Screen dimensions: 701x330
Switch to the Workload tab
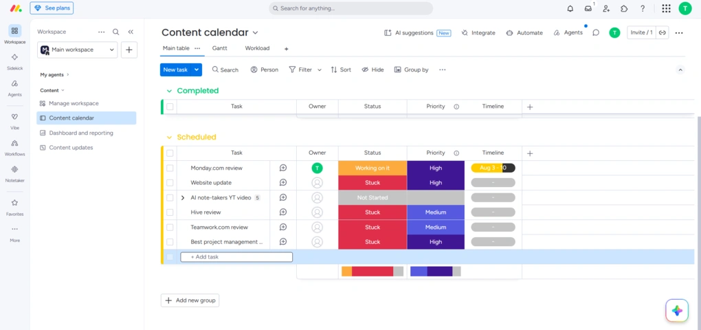[x=257, y=48]
